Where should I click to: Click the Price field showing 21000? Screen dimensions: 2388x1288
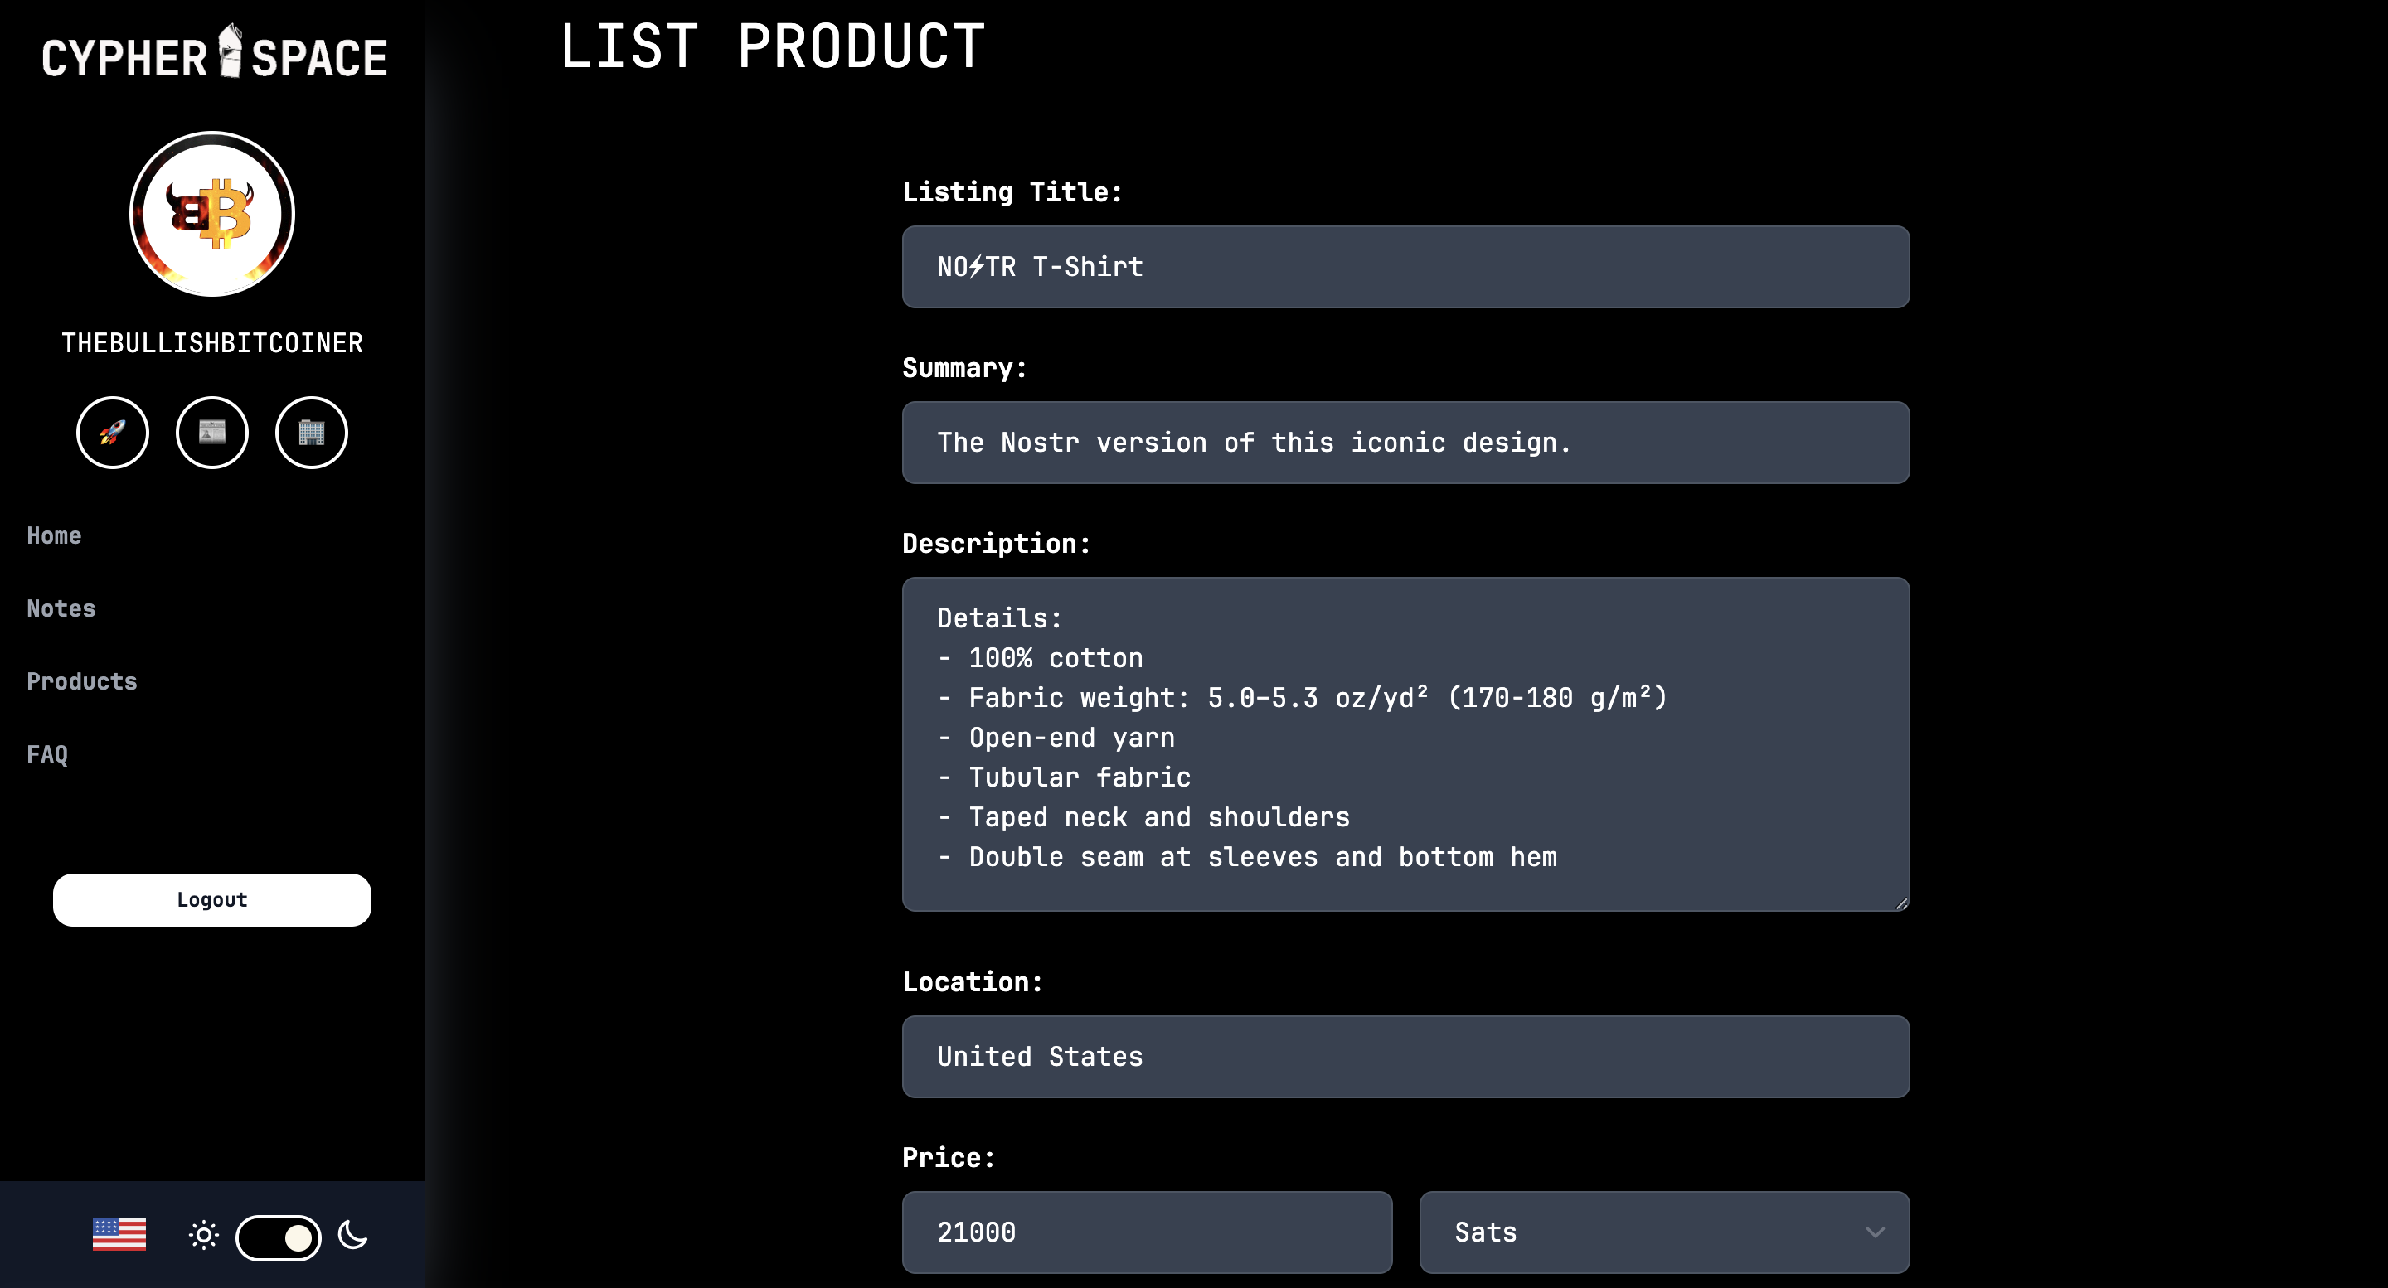(x=1147, y=1232)
